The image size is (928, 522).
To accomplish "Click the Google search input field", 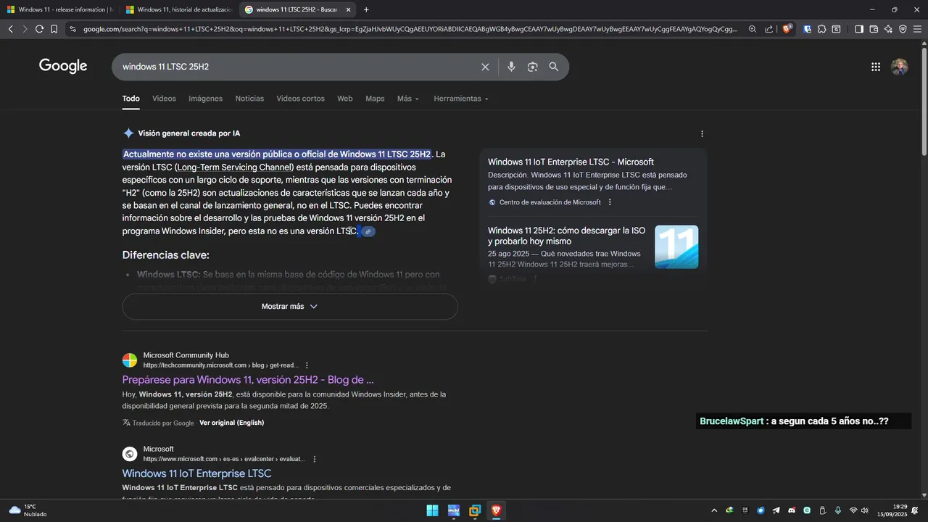I will coord(297,67).
